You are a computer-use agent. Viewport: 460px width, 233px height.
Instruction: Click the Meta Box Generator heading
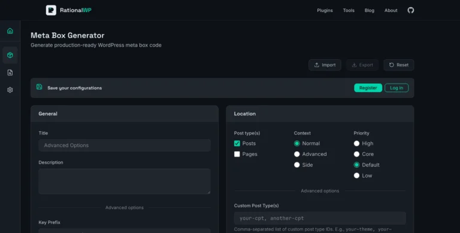coord(68,35)
